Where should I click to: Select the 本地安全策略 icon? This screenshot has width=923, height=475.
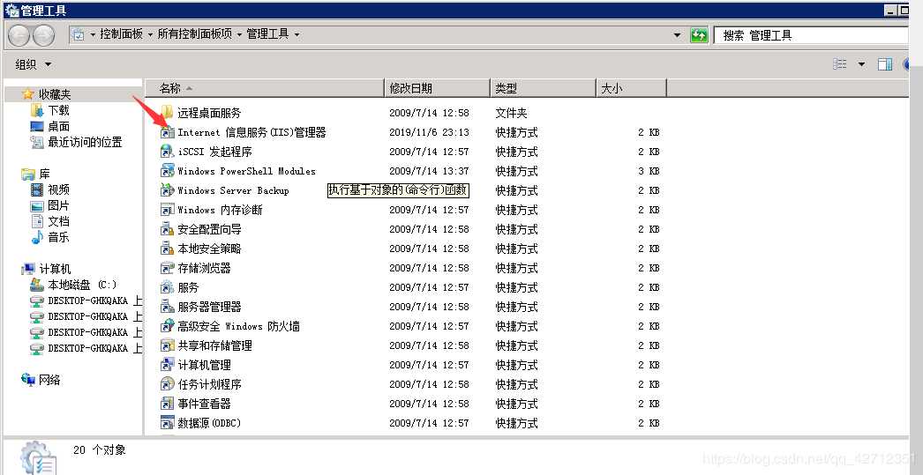tap(167, 249)
